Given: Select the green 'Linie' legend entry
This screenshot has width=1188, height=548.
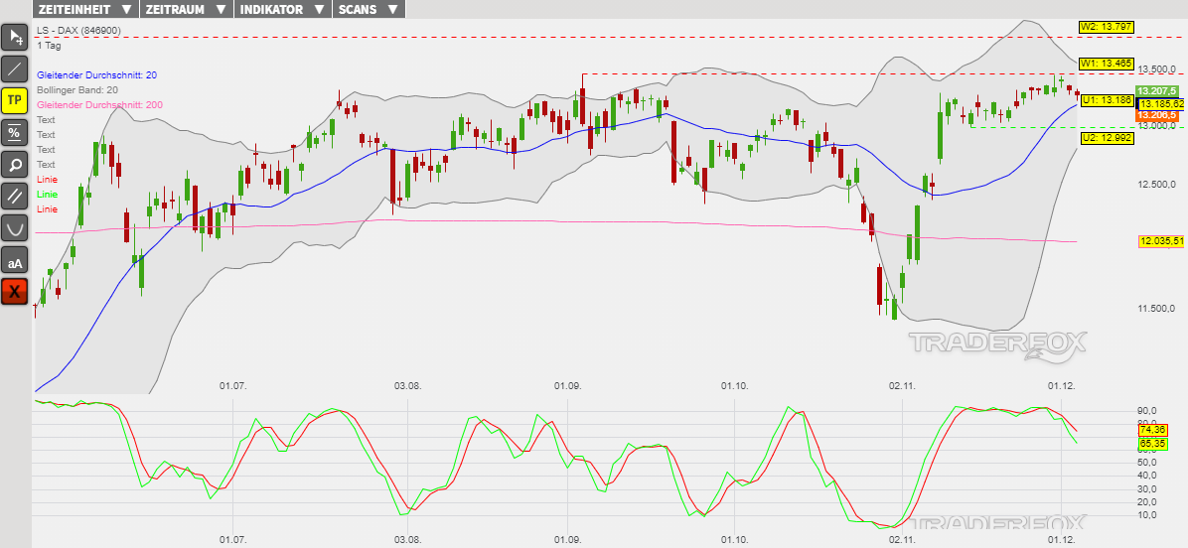Looking at the screenshot, I should (x=47, y=194).
